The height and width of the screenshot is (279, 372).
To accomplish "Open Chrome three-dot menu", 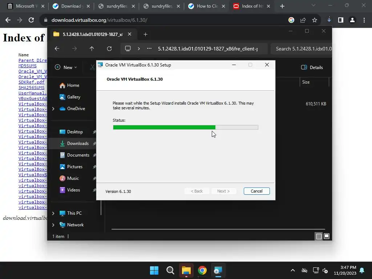I will (x=364, y=20).
